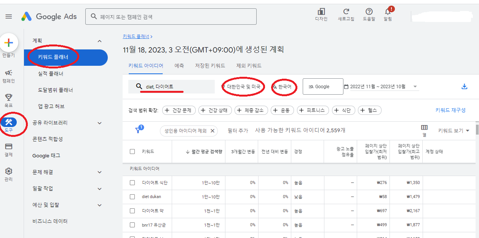Open the 도움말 help icon
Image resolution: width=479 pixels, height=238 pixels.
click(x=369, y=14)
